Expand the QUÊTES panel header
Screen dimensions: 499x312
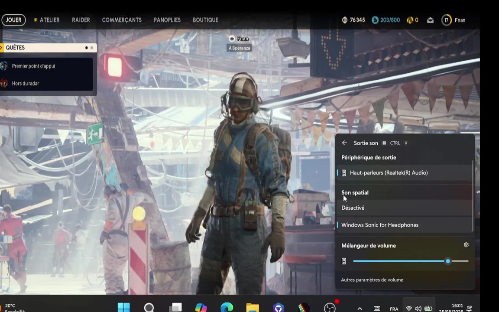[x=49, y=48]
